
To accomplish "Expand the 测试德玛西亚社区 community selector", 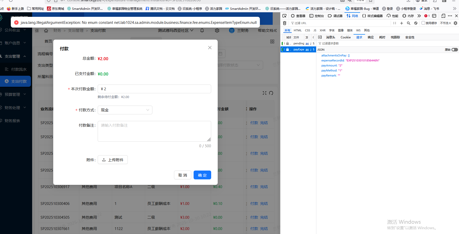I will pyautogui.click(x=176, y=31).
